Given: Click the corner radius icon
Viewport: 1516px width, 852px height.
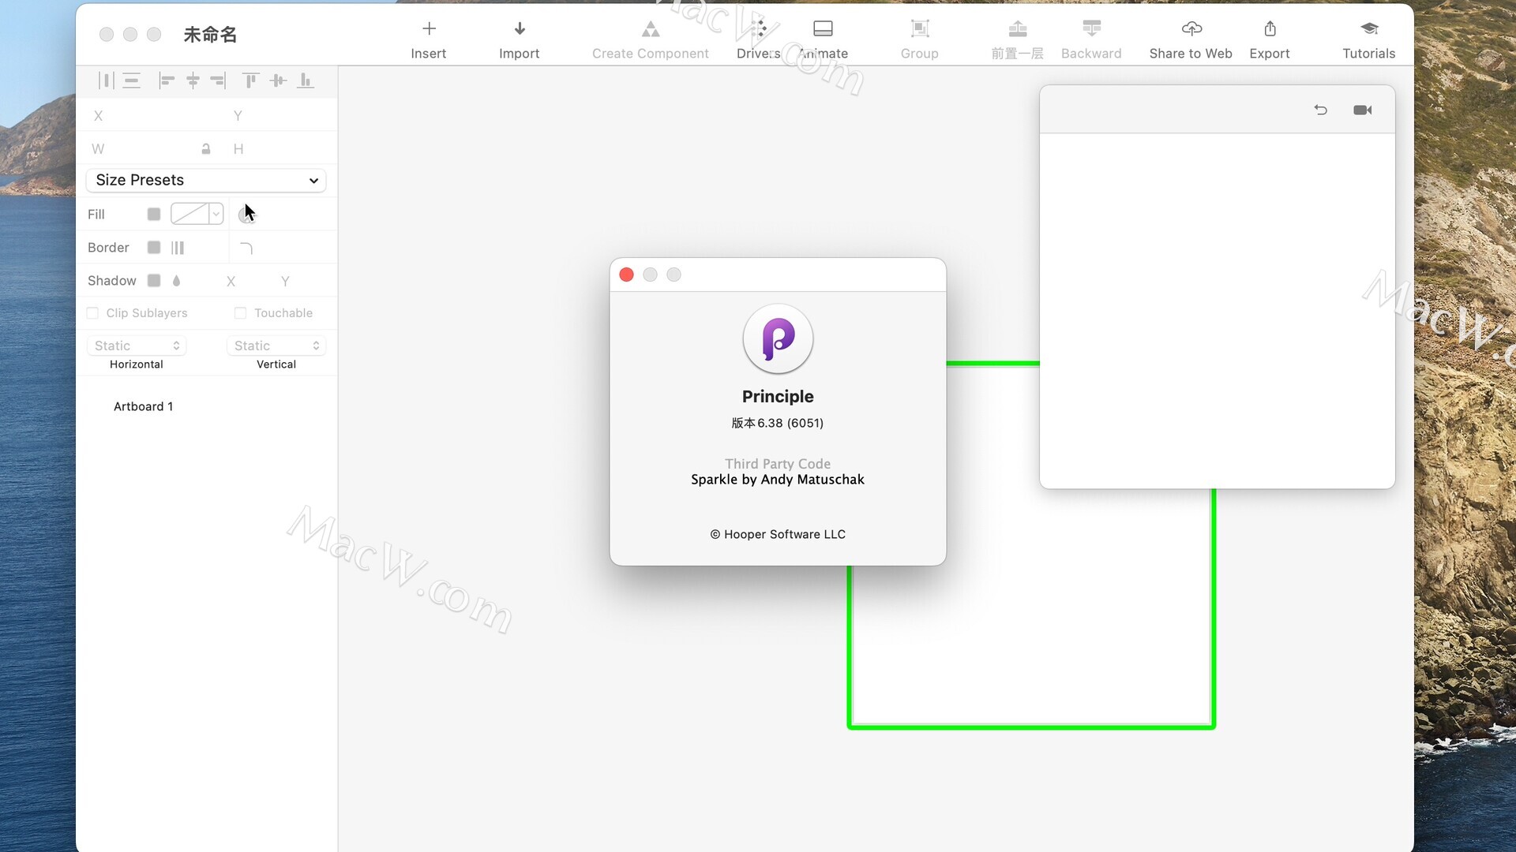Looking at the screenshot, I should [x=246, y=248].
